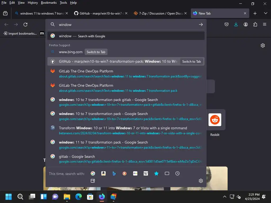The width and height of the screenshot is (271, 203).
Task: Open Microsoft Store from taskbar
Action: tap(90, 197)
